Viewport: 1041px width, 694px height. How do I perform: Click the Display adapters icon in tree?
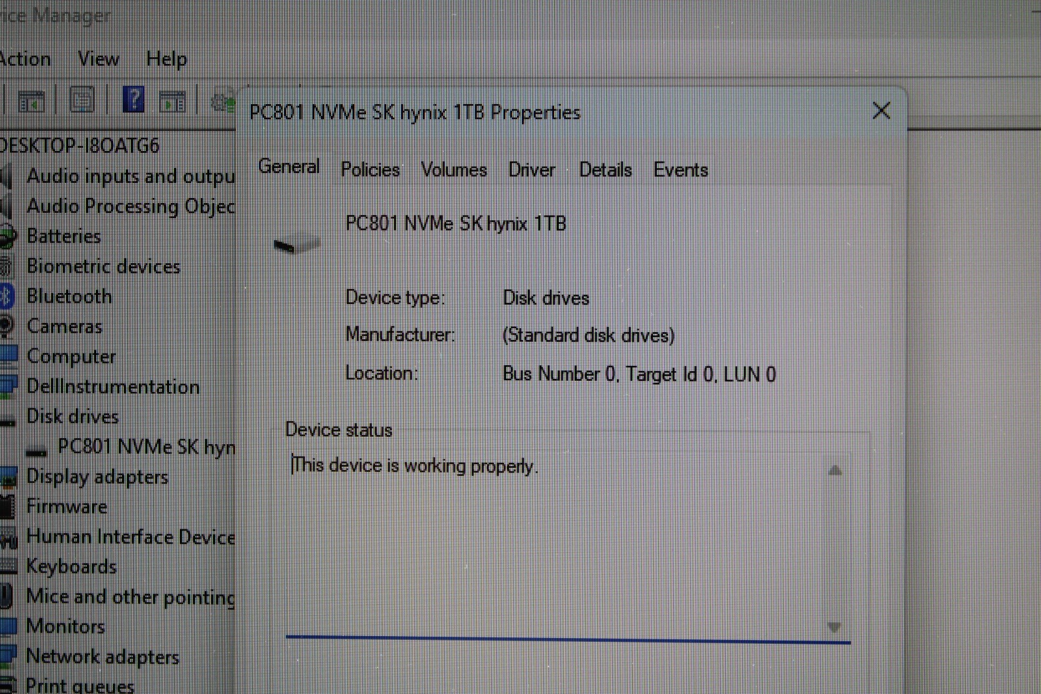pos(8,478)
